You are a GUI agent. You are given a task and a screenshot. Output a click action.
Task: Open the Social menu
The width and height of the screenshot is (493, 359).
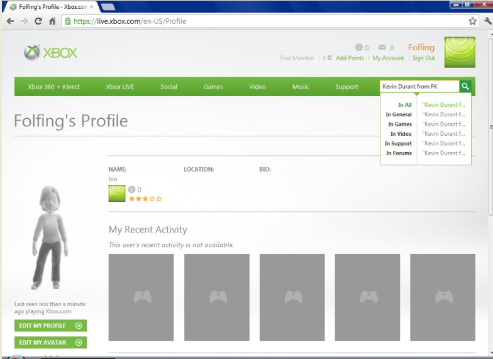[x=169, y=87]
